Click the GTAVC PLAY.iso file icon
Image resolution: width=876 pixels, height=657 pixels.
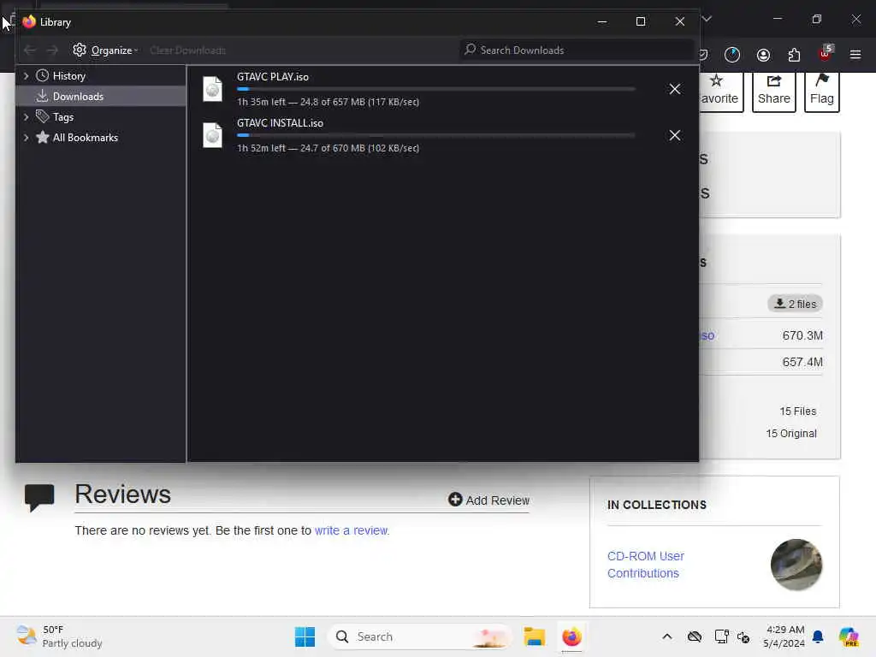[212, 89]
